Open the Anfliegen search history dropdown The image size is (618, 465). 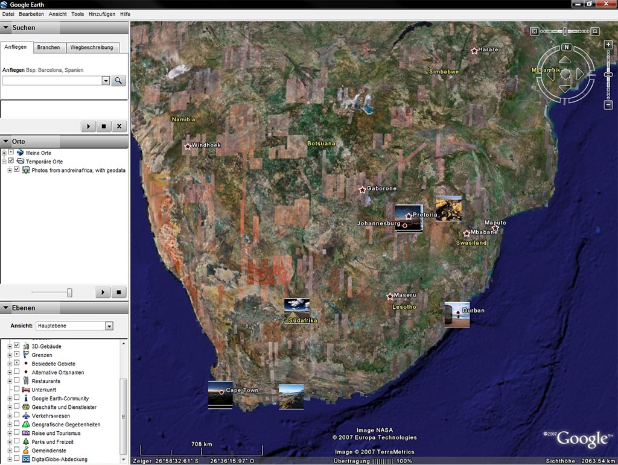click(106, 81)
